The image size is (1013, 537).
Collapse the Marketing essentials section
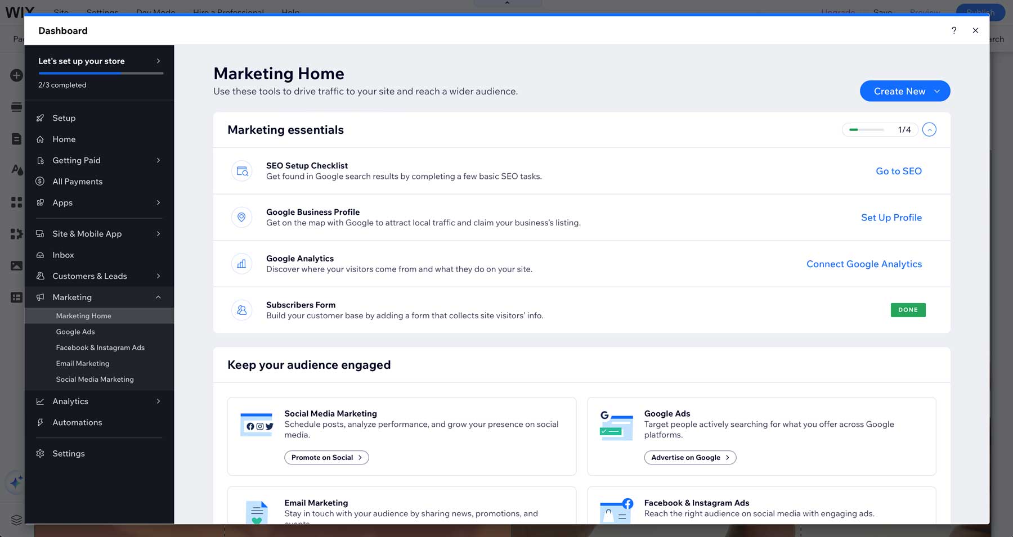(930, 129)
